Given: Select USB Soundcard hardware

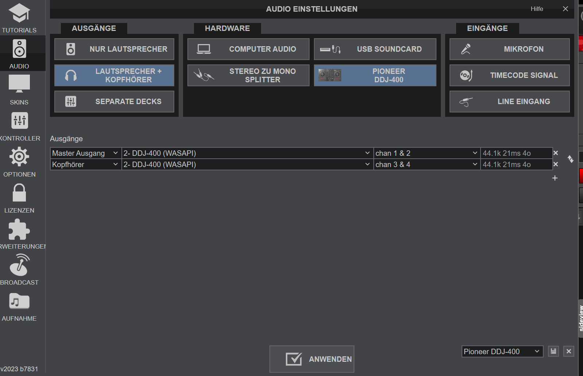Looking at the screenshot, I should [x=375, y=49].
